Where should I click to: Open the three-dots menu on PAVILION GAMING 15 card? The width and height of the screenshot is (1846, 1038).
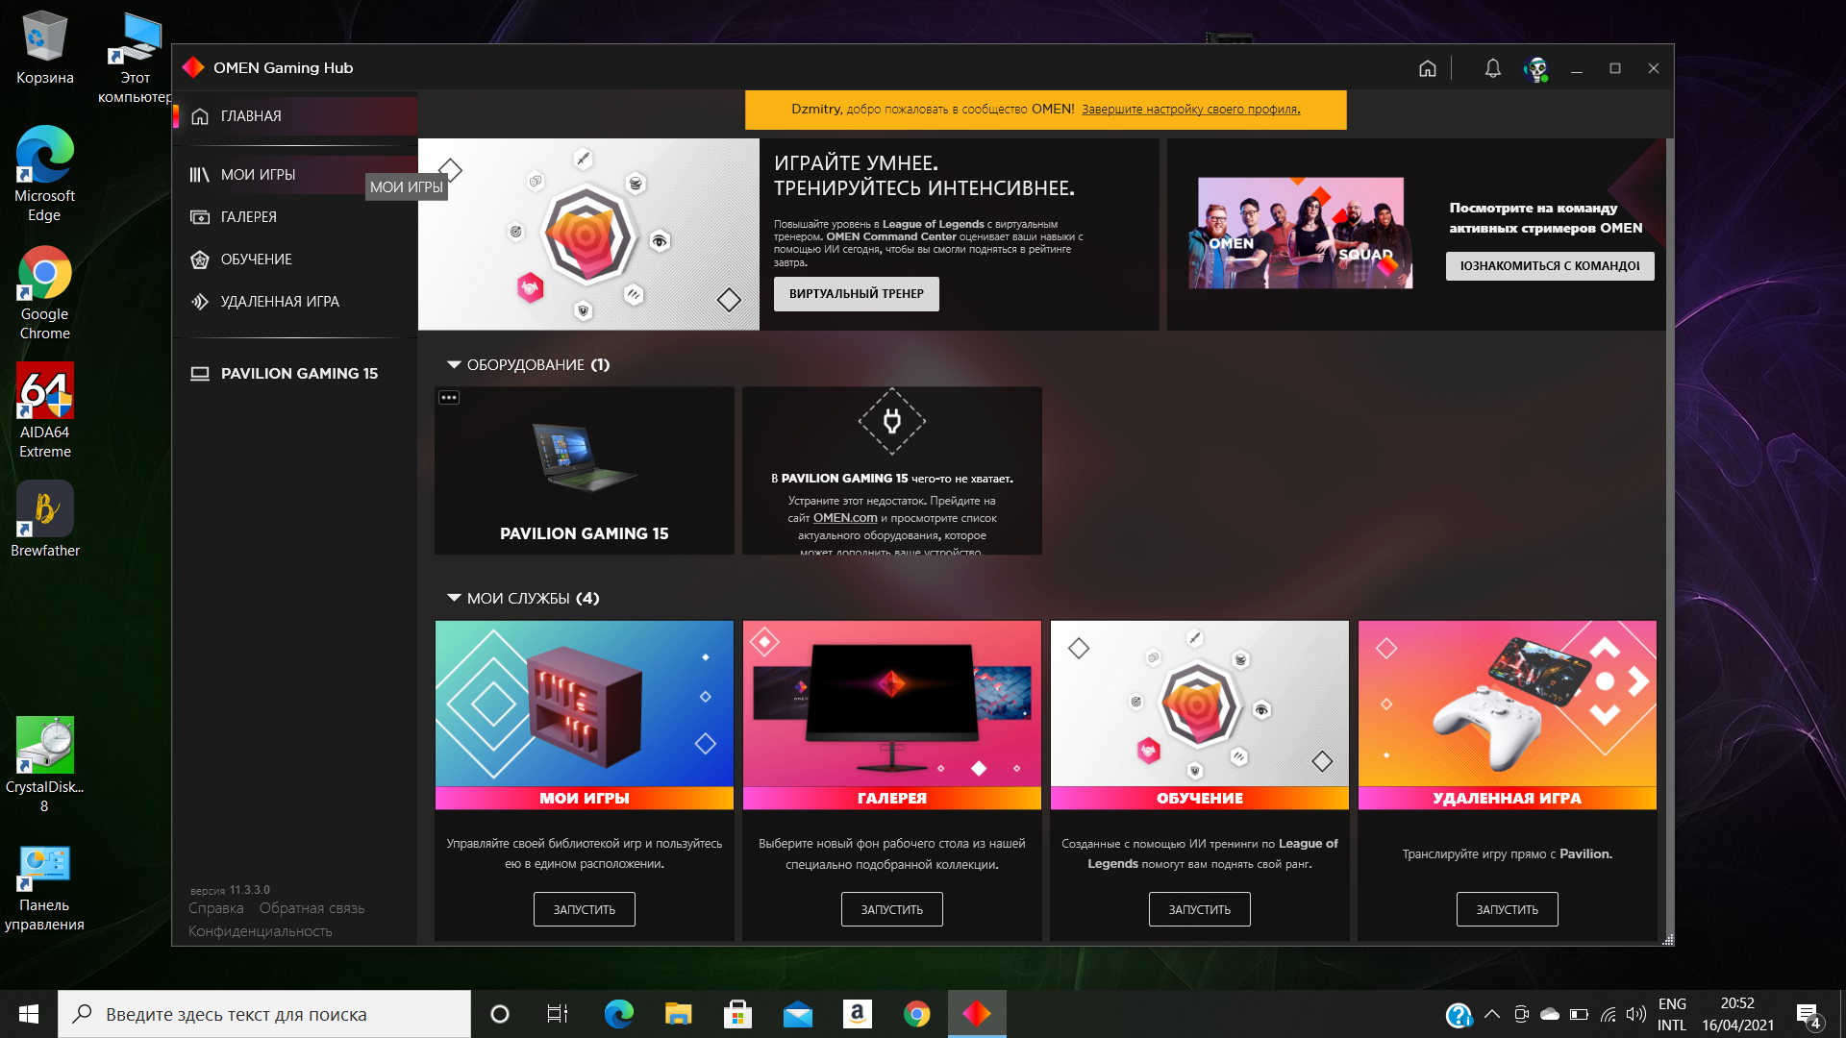(x=448, y=396)
